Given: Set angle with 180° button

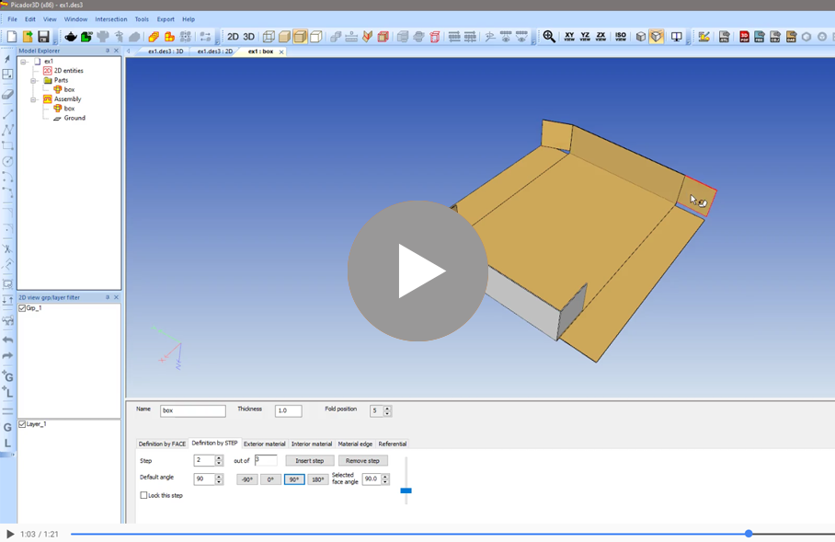Looking at the screenshot, I should (x=318, y=479).
